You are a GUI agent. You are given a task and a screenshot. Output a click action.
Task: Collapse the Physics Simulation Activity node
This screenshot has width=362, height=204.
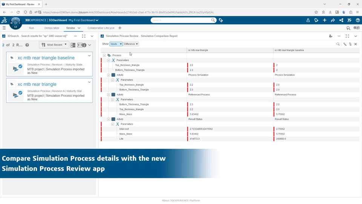tap(109, 75)
